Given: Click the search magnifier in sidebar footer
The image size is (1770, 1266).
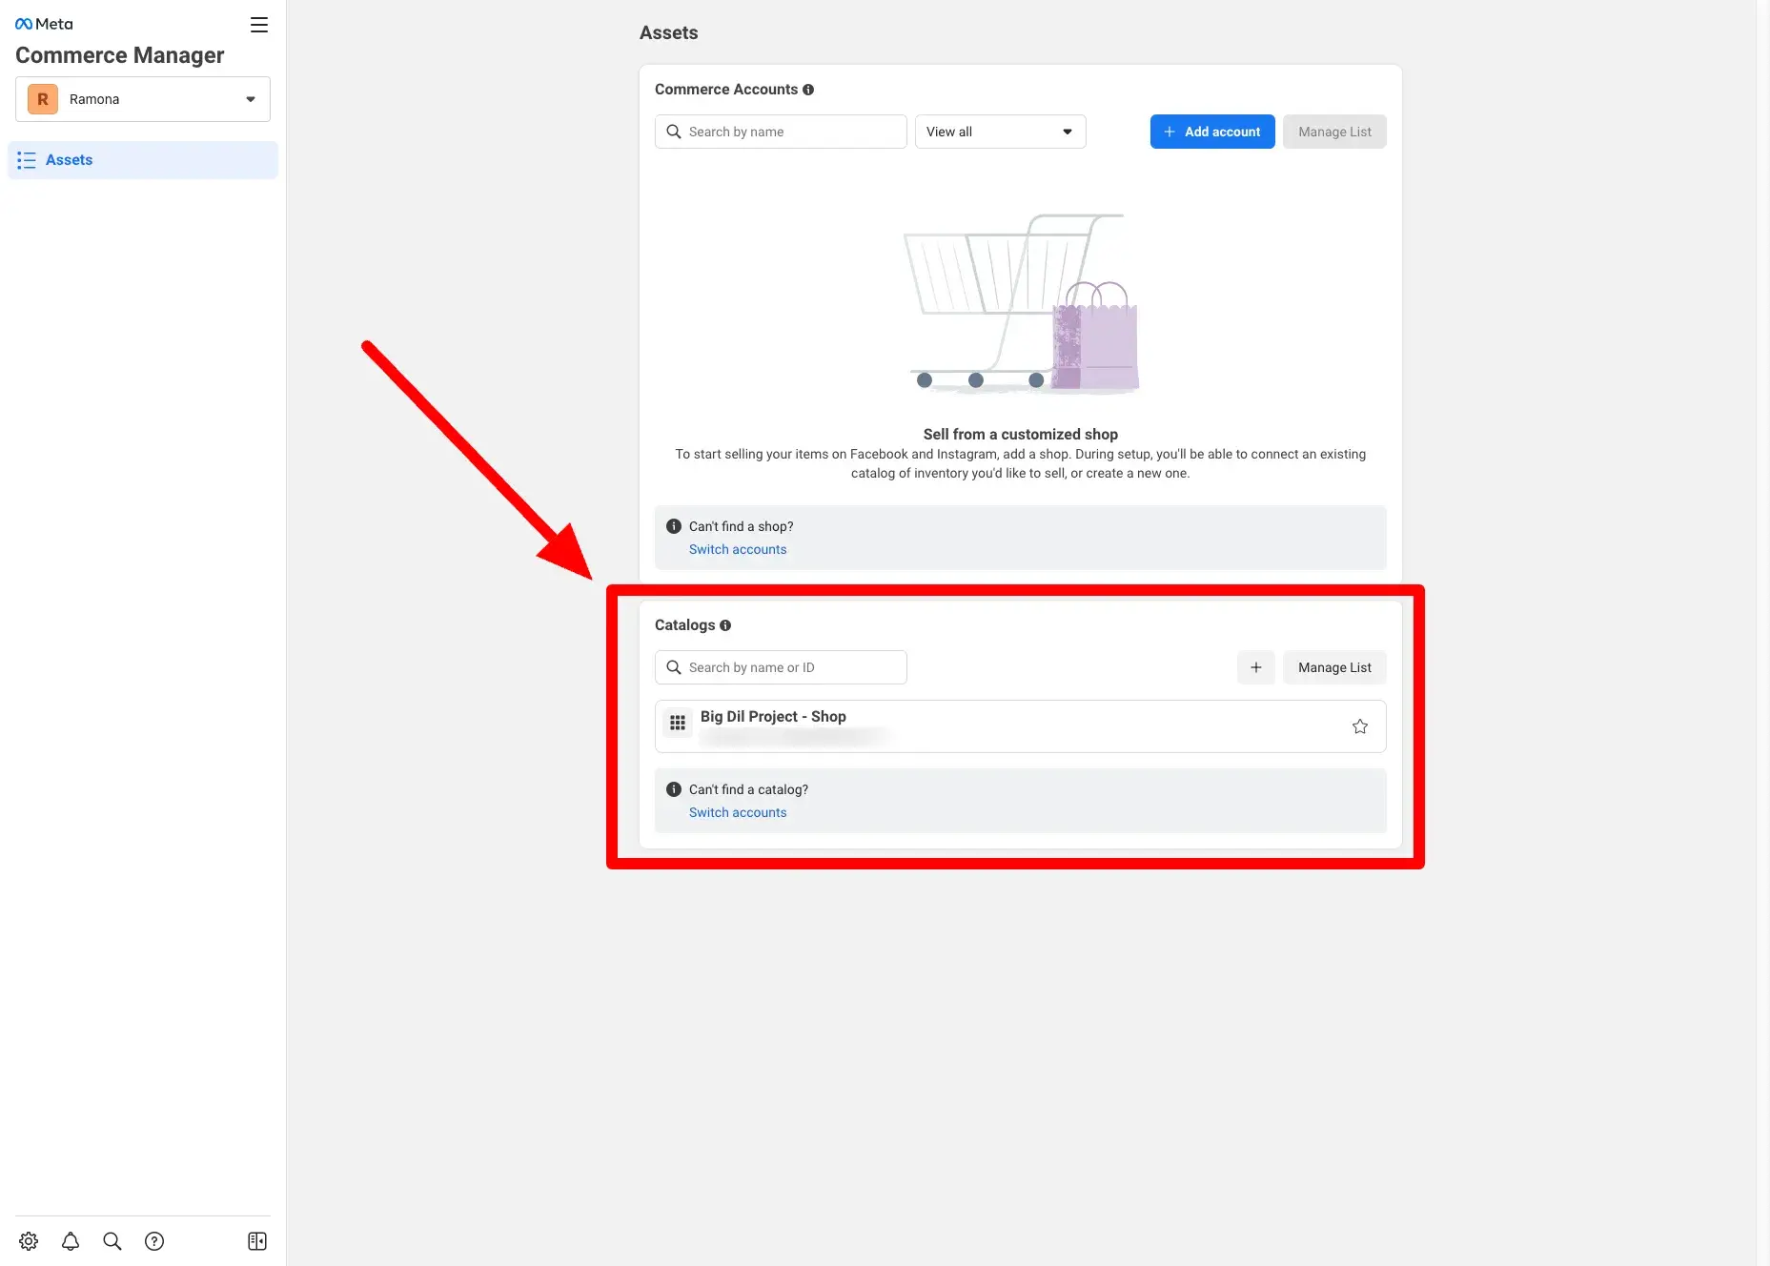Looking at the screenshot, I should pyautogui.click(x=112, y=1241).
